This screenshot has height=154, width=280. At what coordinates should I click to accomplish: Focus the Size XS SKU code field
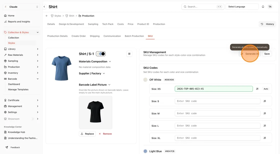coord(214,89)
